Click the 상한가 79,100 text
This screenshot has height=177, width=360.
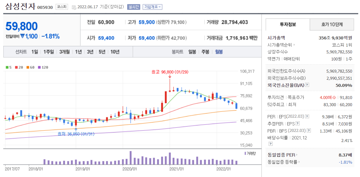(172, 22)
